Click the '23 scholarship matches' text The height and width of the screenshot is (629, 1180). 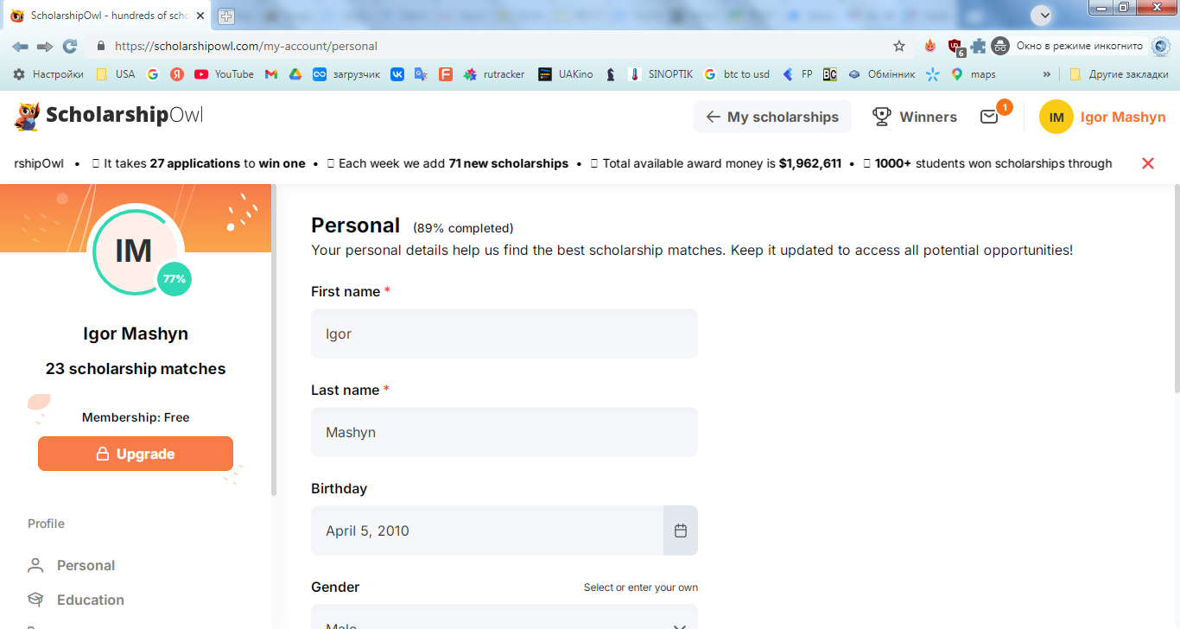pos(136,369)
